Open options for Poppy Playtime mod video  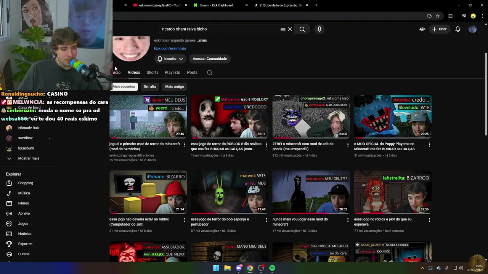coord(429,145)
